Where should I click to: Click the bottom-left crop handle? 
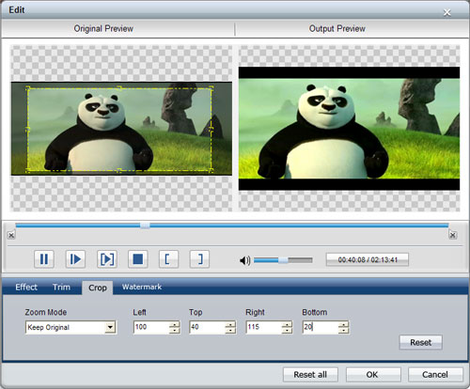click(x=27, y=171)
